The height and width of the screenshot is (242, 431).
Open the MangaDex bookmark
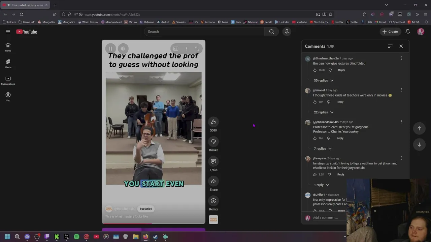point(46,22)
